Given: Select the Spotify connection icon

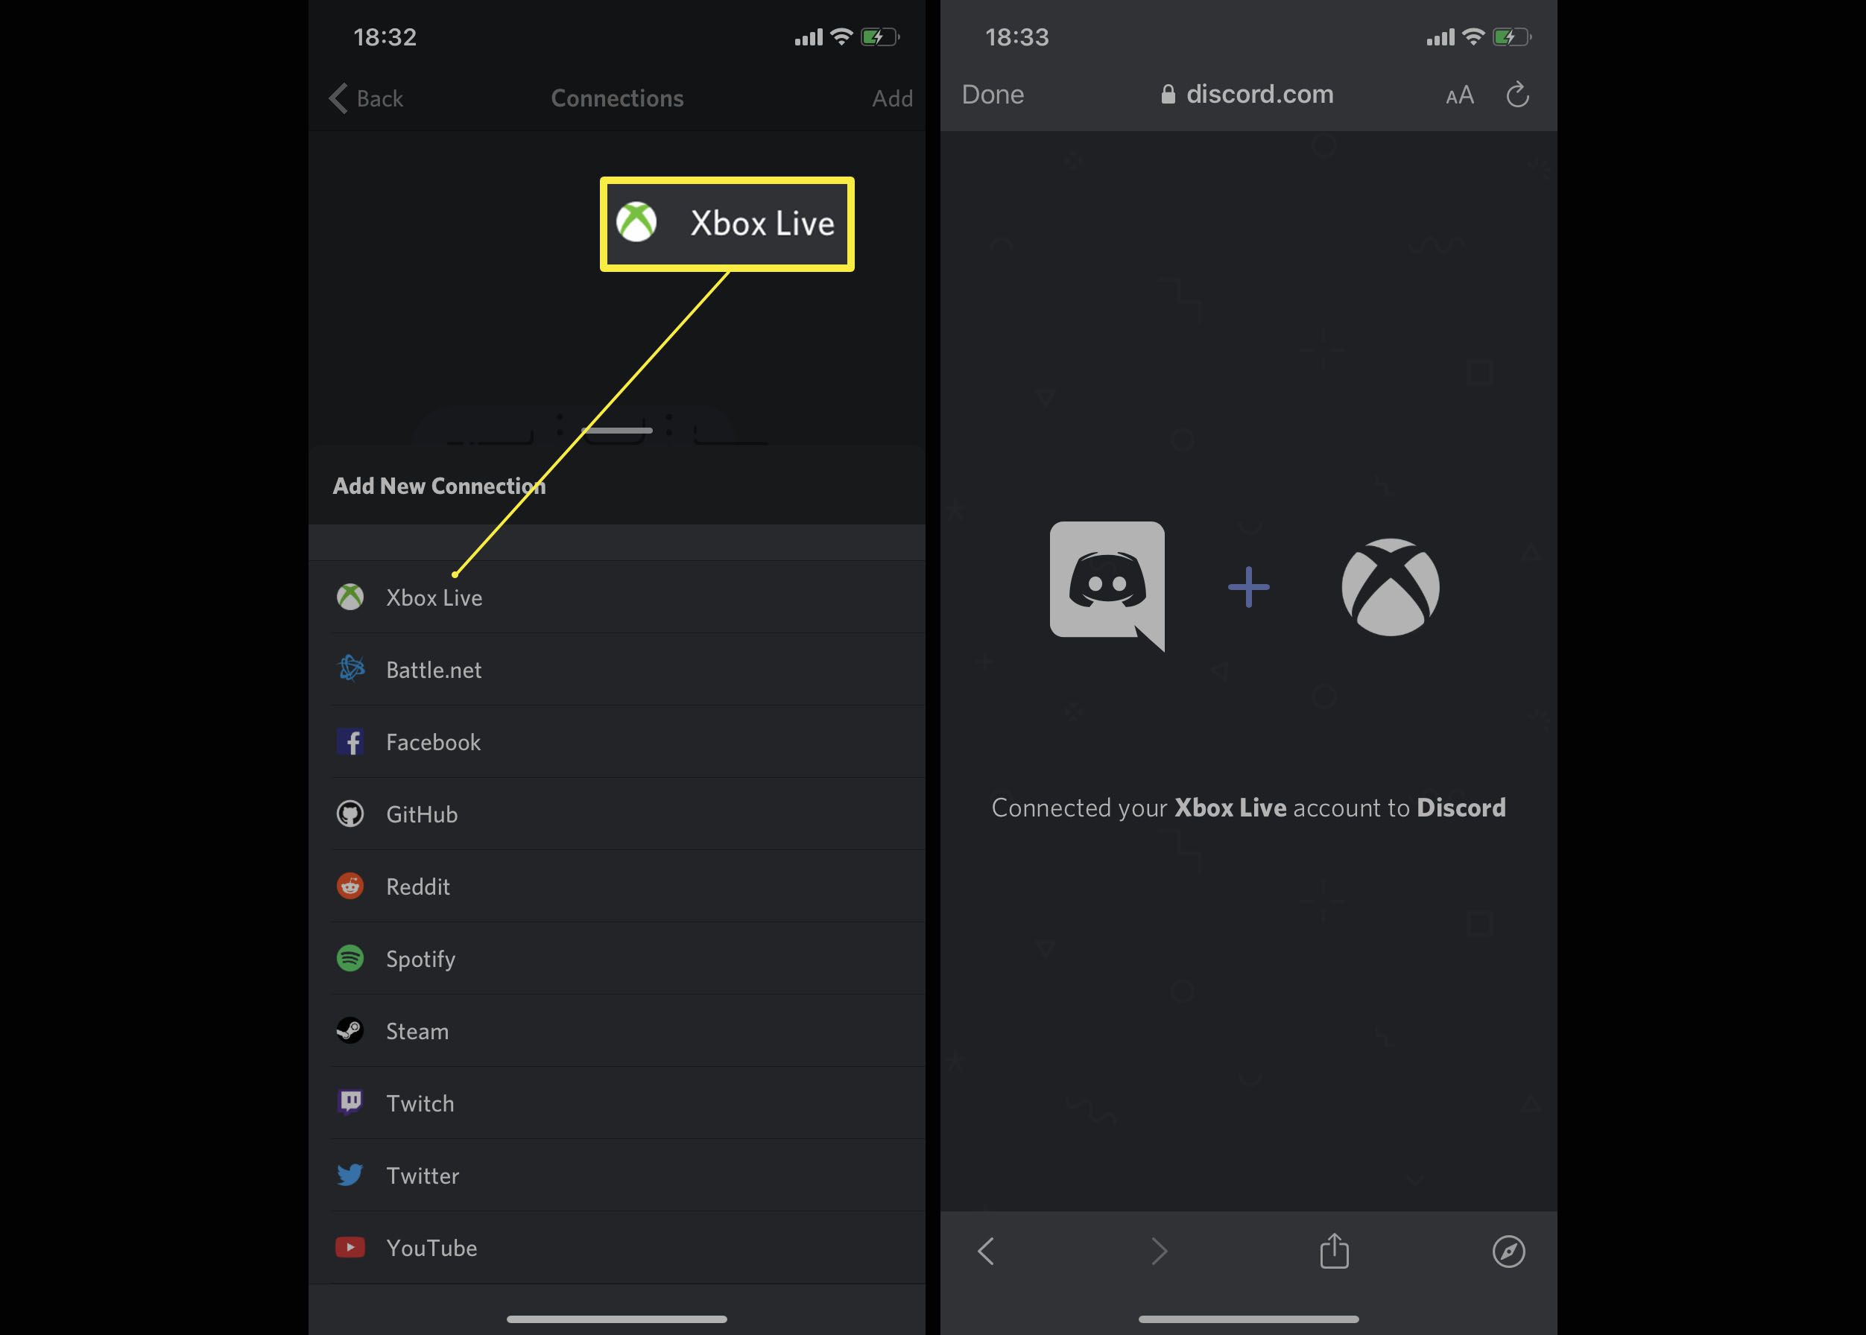Looking at the screenshot, I should click(351, 958).
